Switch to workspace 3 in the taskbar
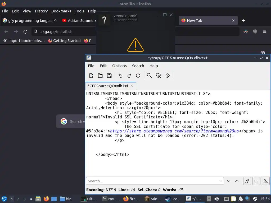The height and width of the screenshot is (203, 271). pyautogui.click(x=25, y=199)
